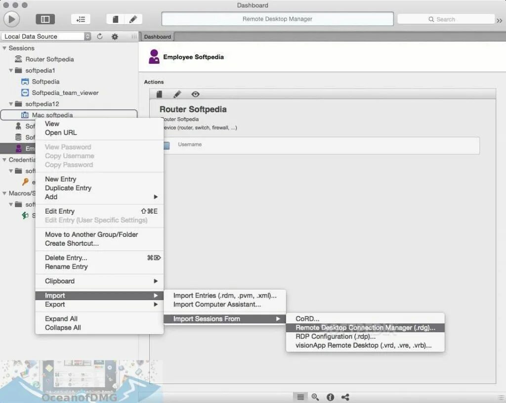Screen dimensions: 506x403
Task: Choose Open URL from context menu
Action: point(99,133)
